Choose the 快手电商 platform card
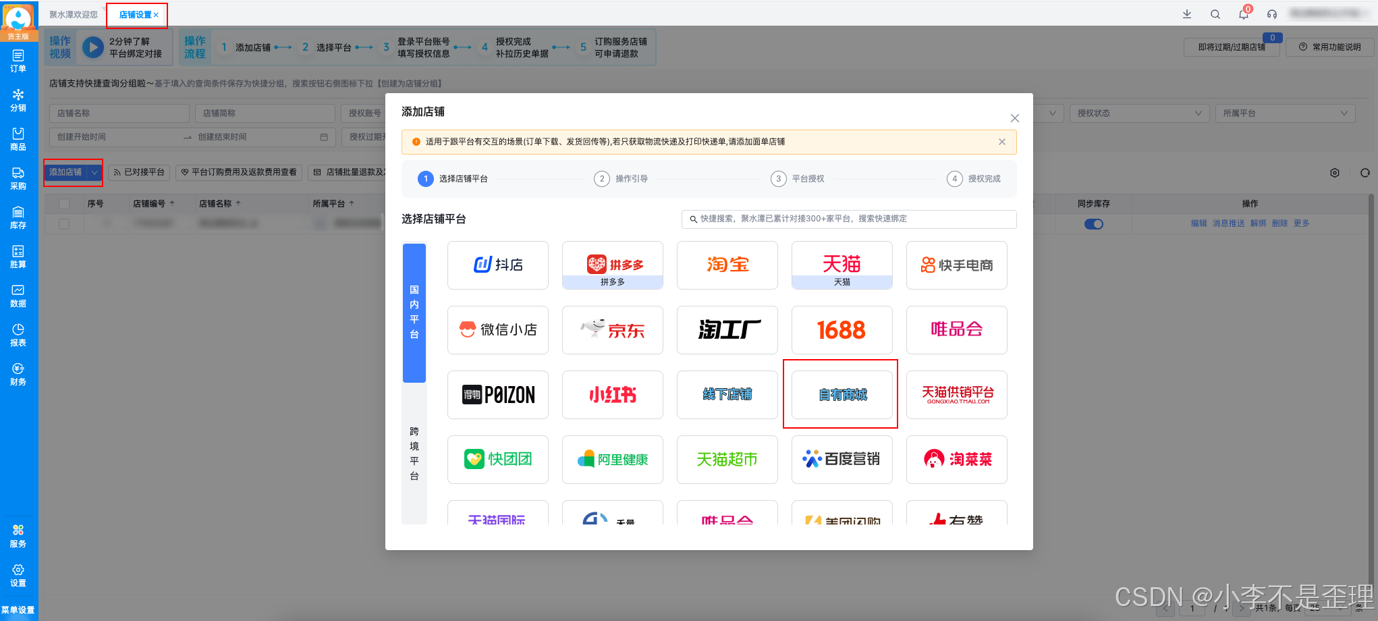Viewport: 1378px width, 621px height. (957, 265)
